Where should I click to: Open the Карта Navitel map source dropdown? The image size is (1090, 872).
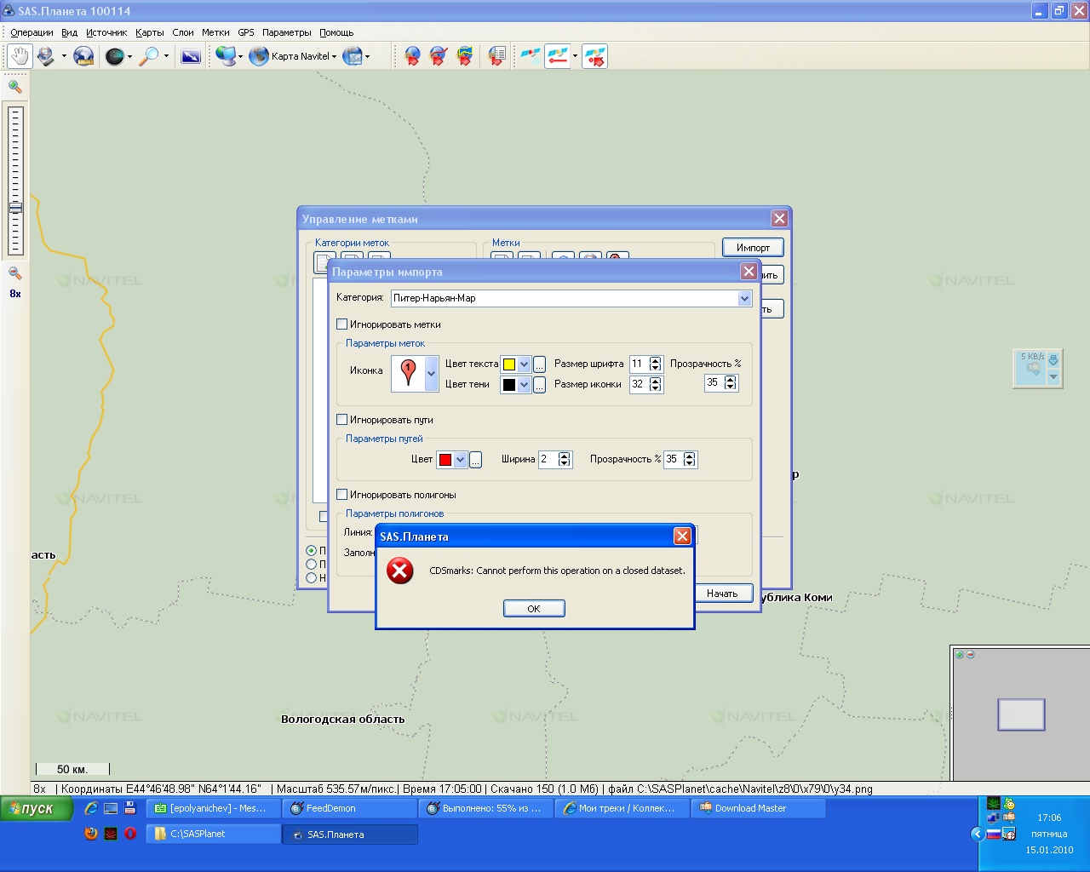[x=303, y=56]
